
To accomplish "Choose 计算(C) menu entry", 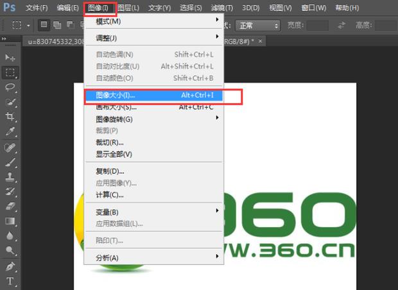I will 154,195.
